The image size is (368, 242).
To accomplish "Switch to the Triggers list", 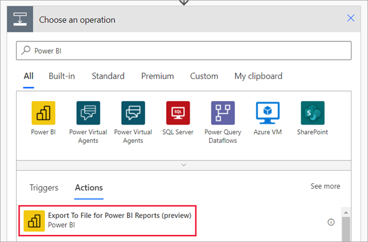I will tap(44, 188).
